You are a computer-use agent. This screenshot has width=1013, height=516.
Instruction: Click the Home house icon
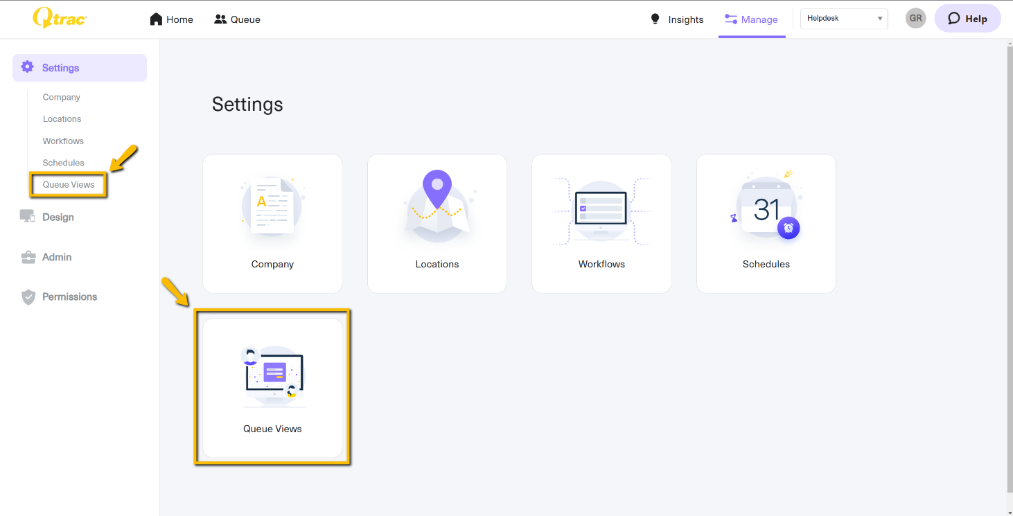coord(156,19)
